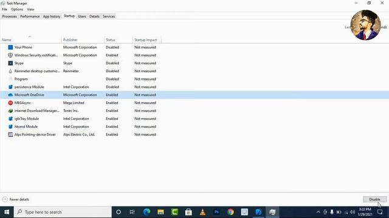Image resolution: width=389 pixels, height=218 pixels.
Task: Select the Program startup row
Action: [194, 79]
